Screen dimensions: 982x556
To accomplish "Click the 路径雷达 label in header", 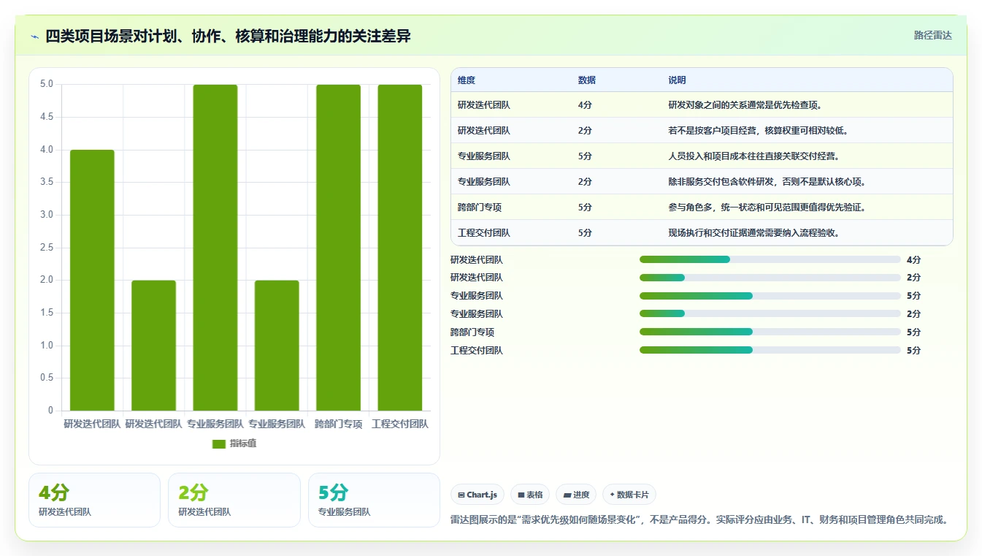I will pyautogui.click(x=932, y=35).
